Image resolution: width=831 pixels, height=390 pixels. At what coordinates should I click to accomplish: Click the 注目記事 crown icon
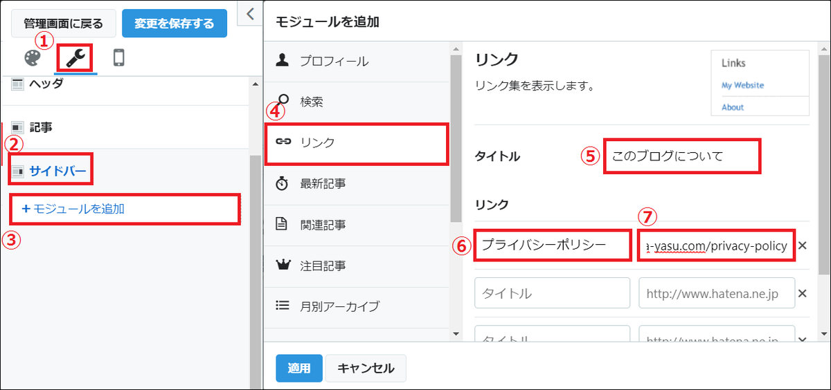pyautogui.click(x=282, y=265)
